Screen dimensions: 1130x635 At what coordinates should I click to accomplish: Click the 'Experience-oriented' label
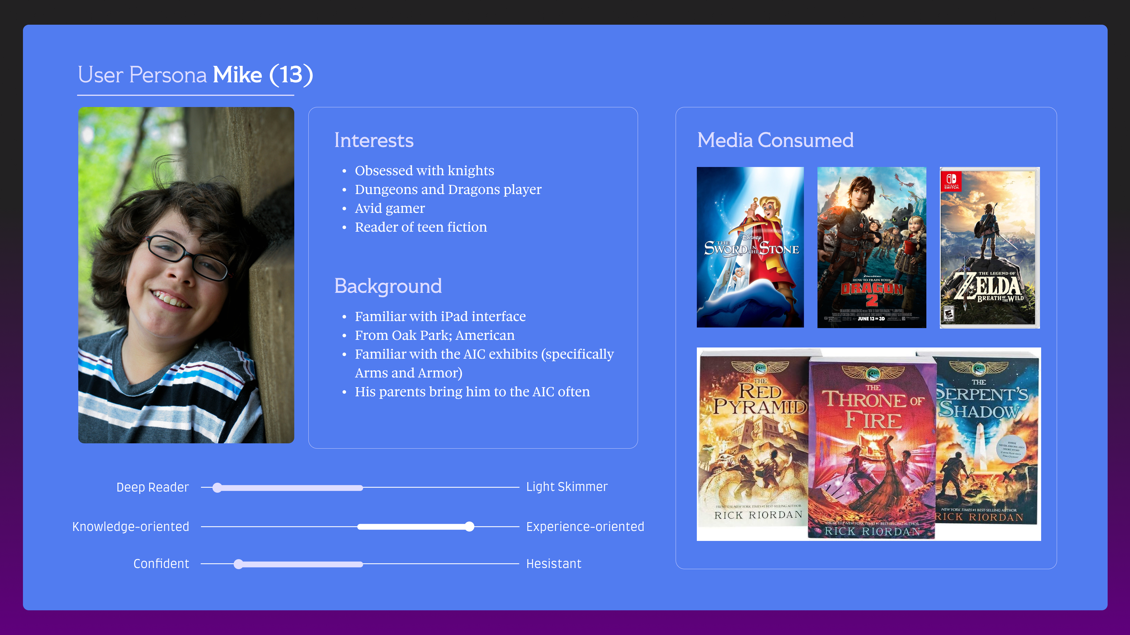tap(585, 527)
